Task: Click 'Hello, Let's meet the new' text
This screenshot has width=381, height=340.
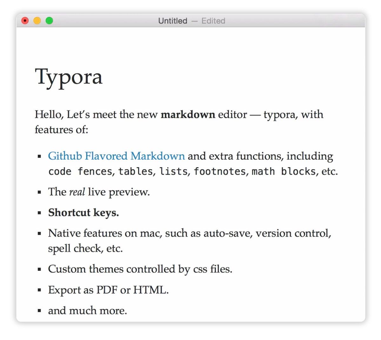Action: pyautogui.click(x=96, y=114)
